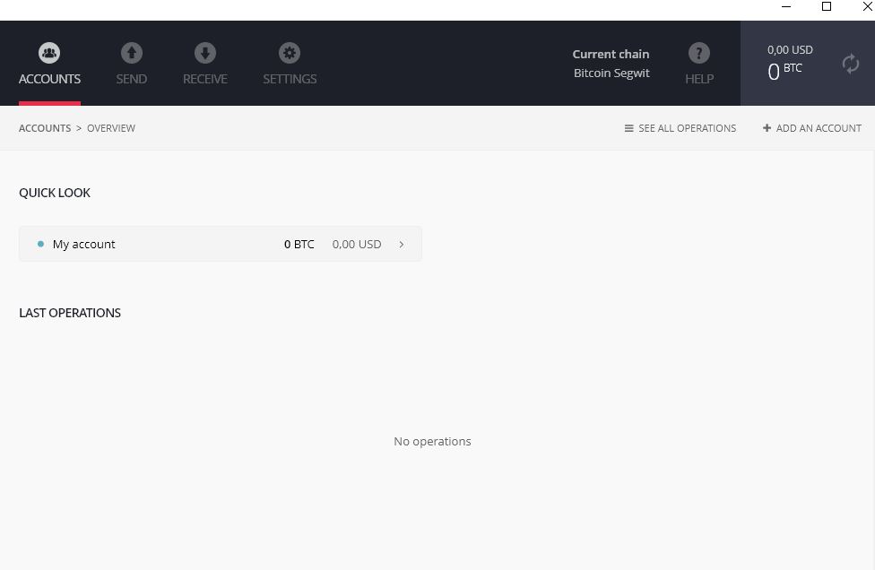Image resolution: width=875 pixels, height=570 pixels.
Task: Refresh balance with the sync arrows icon
Action: [x=850, y=64]
